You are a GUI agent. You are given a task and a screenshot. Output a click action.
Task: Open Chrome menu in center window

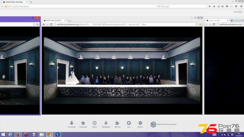tap(200, 24)
